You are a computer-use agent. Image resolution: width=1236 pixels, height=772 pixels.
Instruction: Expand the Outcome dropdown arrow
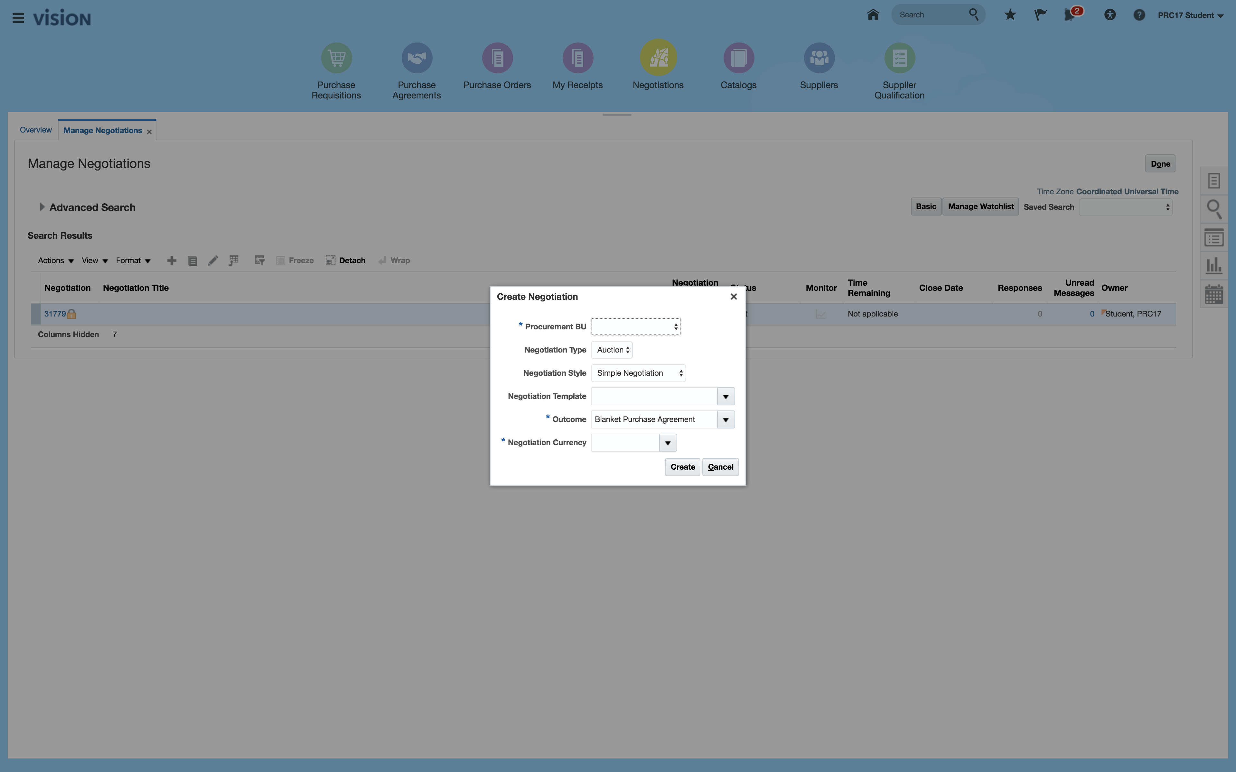[725, 420]
